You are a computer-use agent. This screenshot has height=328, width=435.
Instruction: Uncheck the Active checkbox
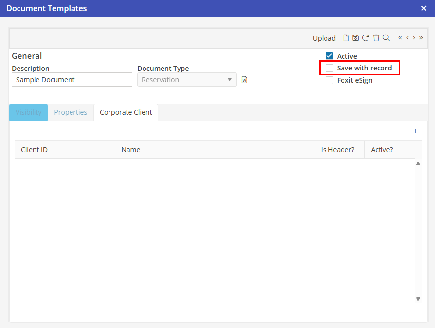329,56
